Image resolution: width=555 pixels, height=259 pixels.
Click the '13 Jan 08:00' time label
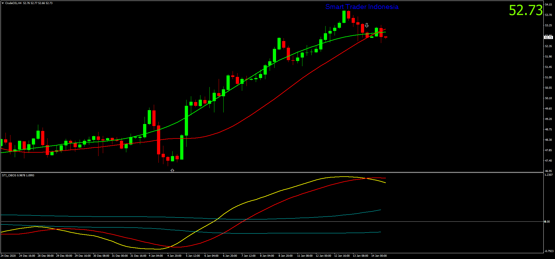360,256
